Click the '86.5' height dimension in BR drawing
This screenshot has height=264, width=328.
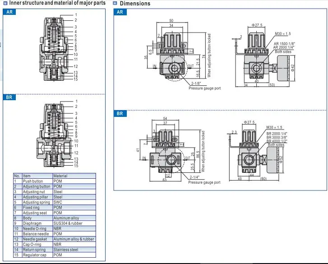[198, 154]
